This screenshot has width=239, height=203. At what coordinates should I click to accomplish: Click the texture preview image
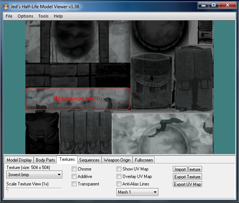pyautogui.click(x=119, y=87)
